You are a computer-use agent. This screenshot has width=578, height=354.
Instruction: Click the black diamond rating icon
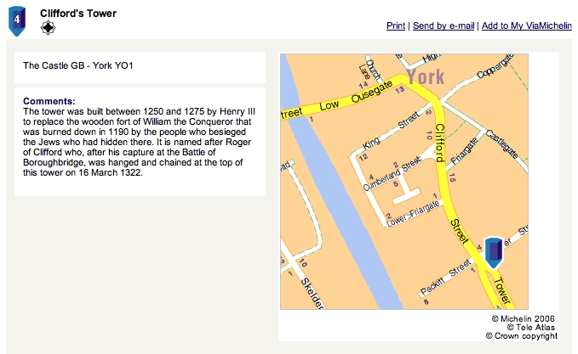pyautogui.click(x=48, y=27)
